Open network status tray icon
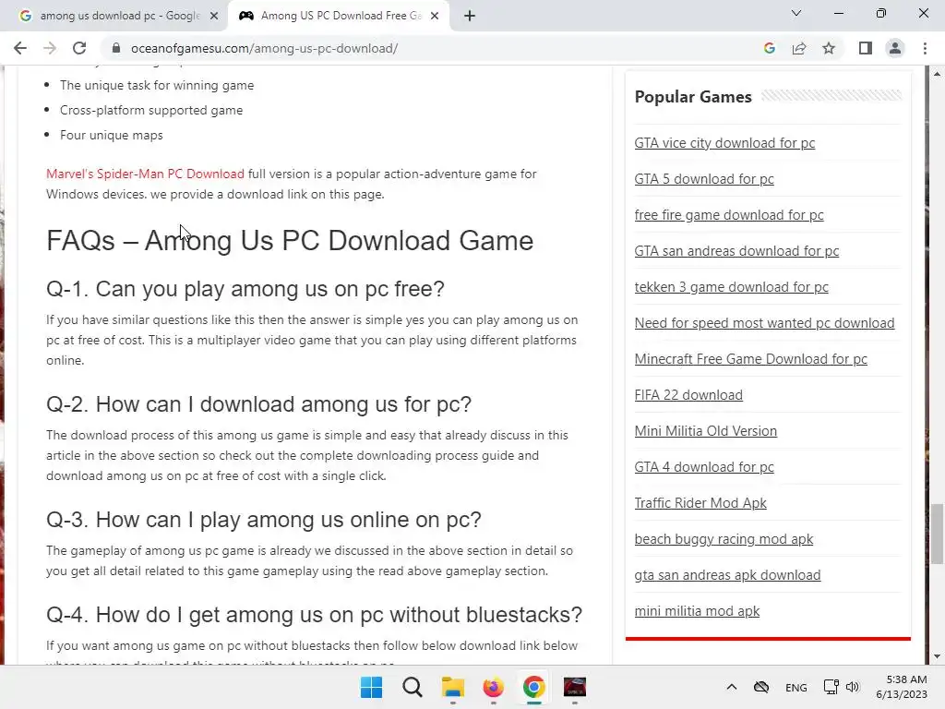Screen dimensions: 945x709 coord(831,687)
